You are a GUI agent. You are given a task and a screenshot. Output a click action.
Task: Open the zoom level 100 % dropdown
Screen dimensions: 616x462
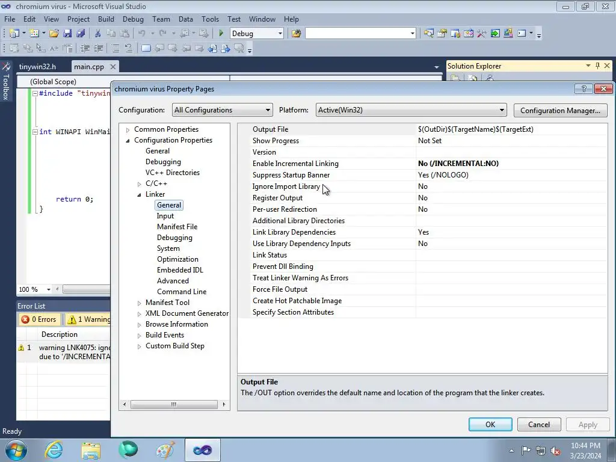(x=48, y=289)
